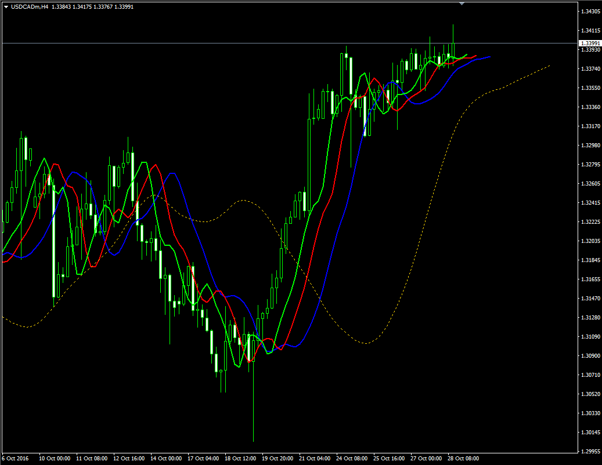Click the 14 Oct 00:00 time label

coord(166,459)
